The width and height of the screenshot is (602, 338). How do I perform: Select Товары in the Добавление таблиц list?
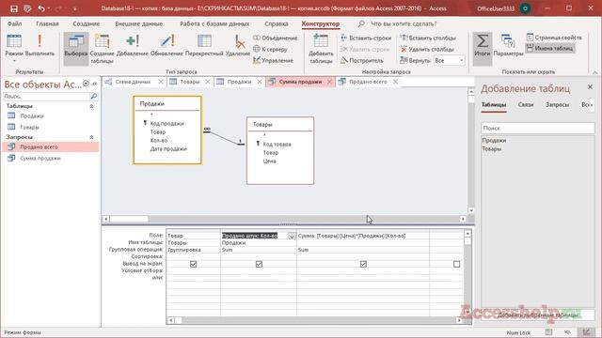[x=491, y=149]
